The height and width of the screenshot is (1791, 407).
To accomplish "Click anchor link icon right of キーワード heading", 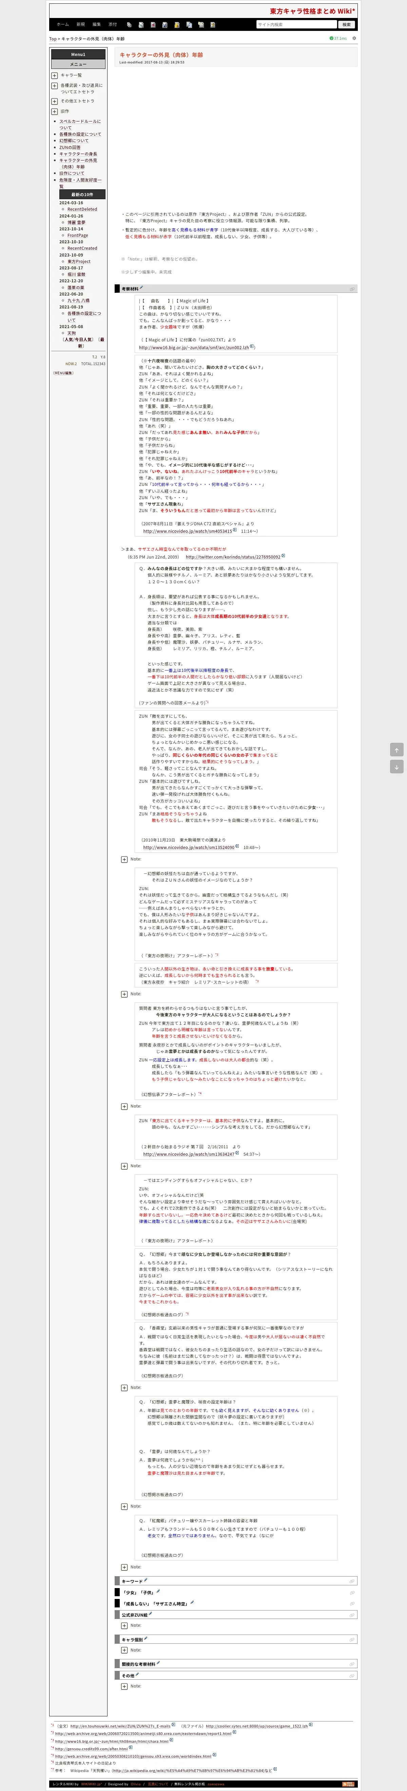I will (352, 1581).
